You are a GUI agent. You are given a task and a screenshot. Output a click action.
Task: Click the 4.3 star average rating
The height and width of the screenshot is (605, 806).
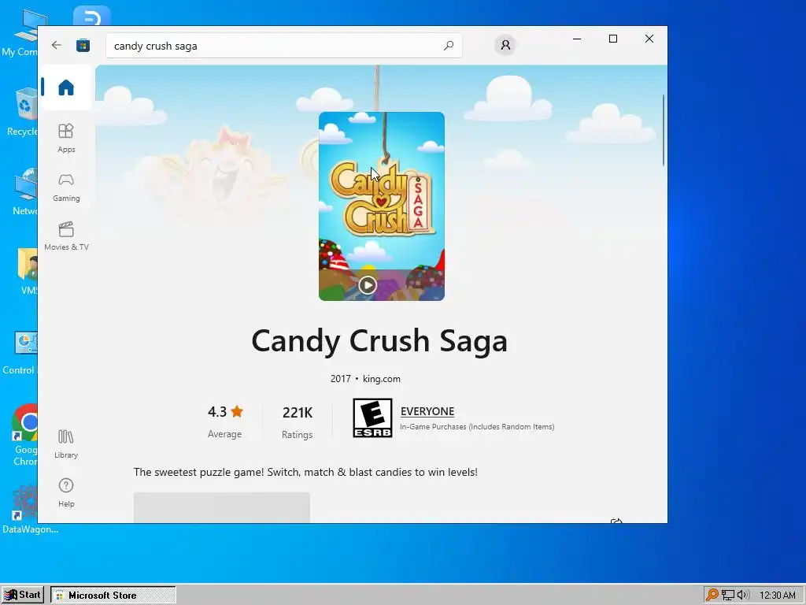click(x=225, y=421)
